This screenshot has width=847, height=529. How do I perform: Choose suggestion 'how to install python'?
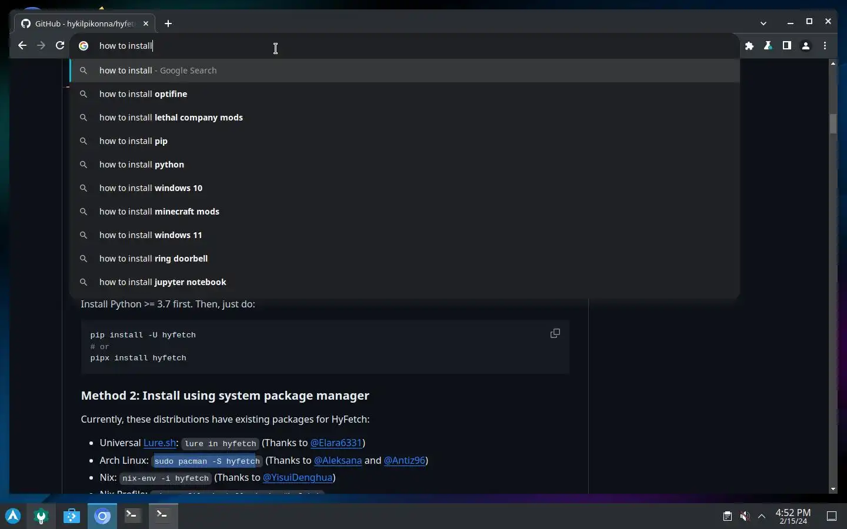(405, 165)
